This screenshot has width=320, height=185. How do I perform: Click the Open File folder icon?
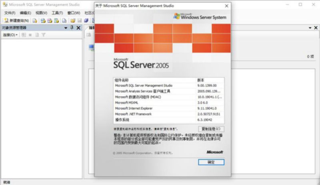coord(73,21)
